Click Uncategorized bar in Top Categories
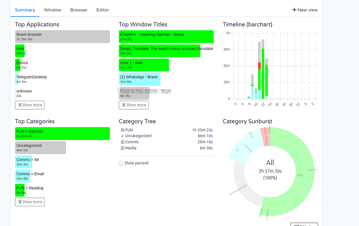The height and width of the screenshot is (226, 359). coord(41,148)
